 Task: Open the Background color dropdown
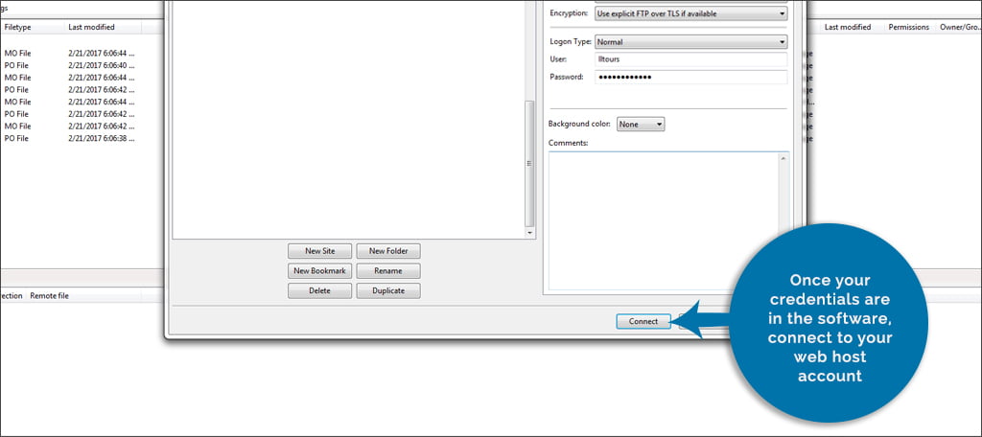(641, 124)
